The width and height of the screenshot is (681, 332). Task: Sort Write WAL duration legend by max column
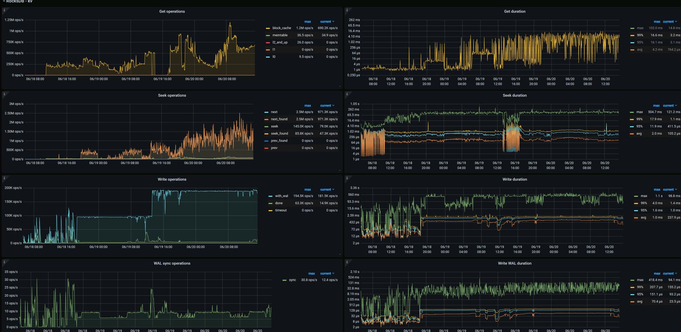coord(657,274)
